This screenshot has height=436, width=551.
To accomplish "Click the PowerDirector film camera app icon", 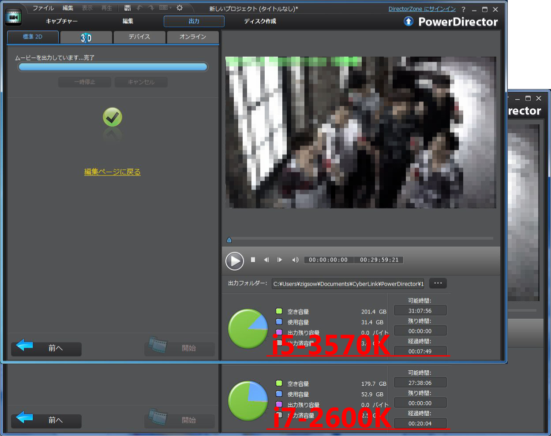I will point(13,17).
